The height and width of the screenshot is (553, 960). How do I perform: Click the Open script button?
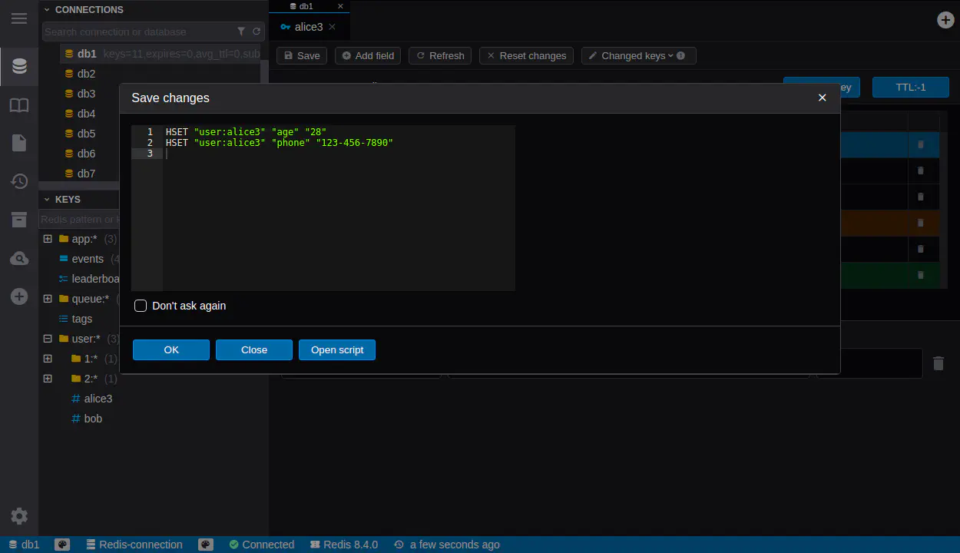pyautogui.click(x=336, y=349)
